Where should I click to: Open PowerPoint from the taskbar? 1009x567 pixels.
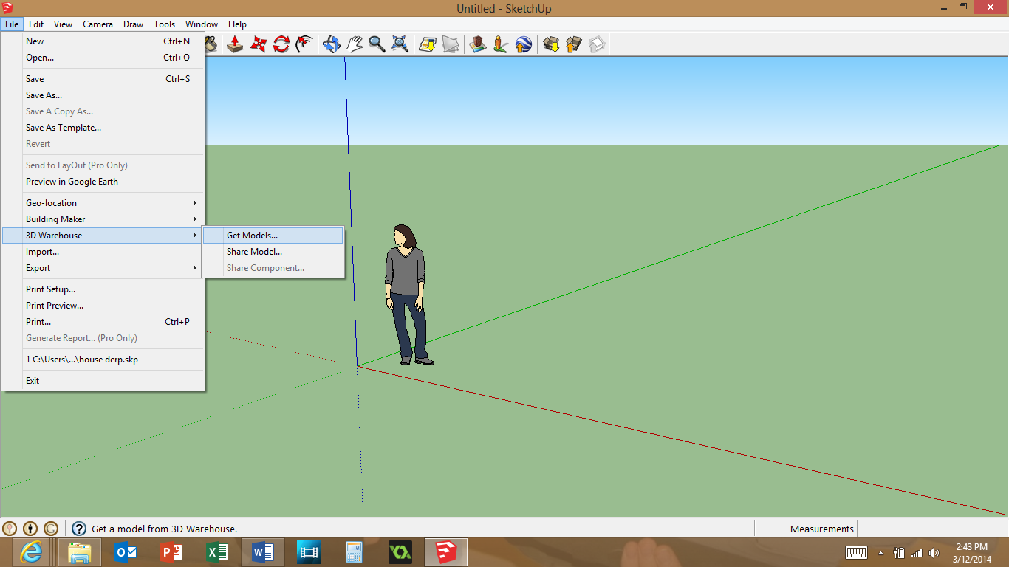pyautogui.click(x=171, y=552)
